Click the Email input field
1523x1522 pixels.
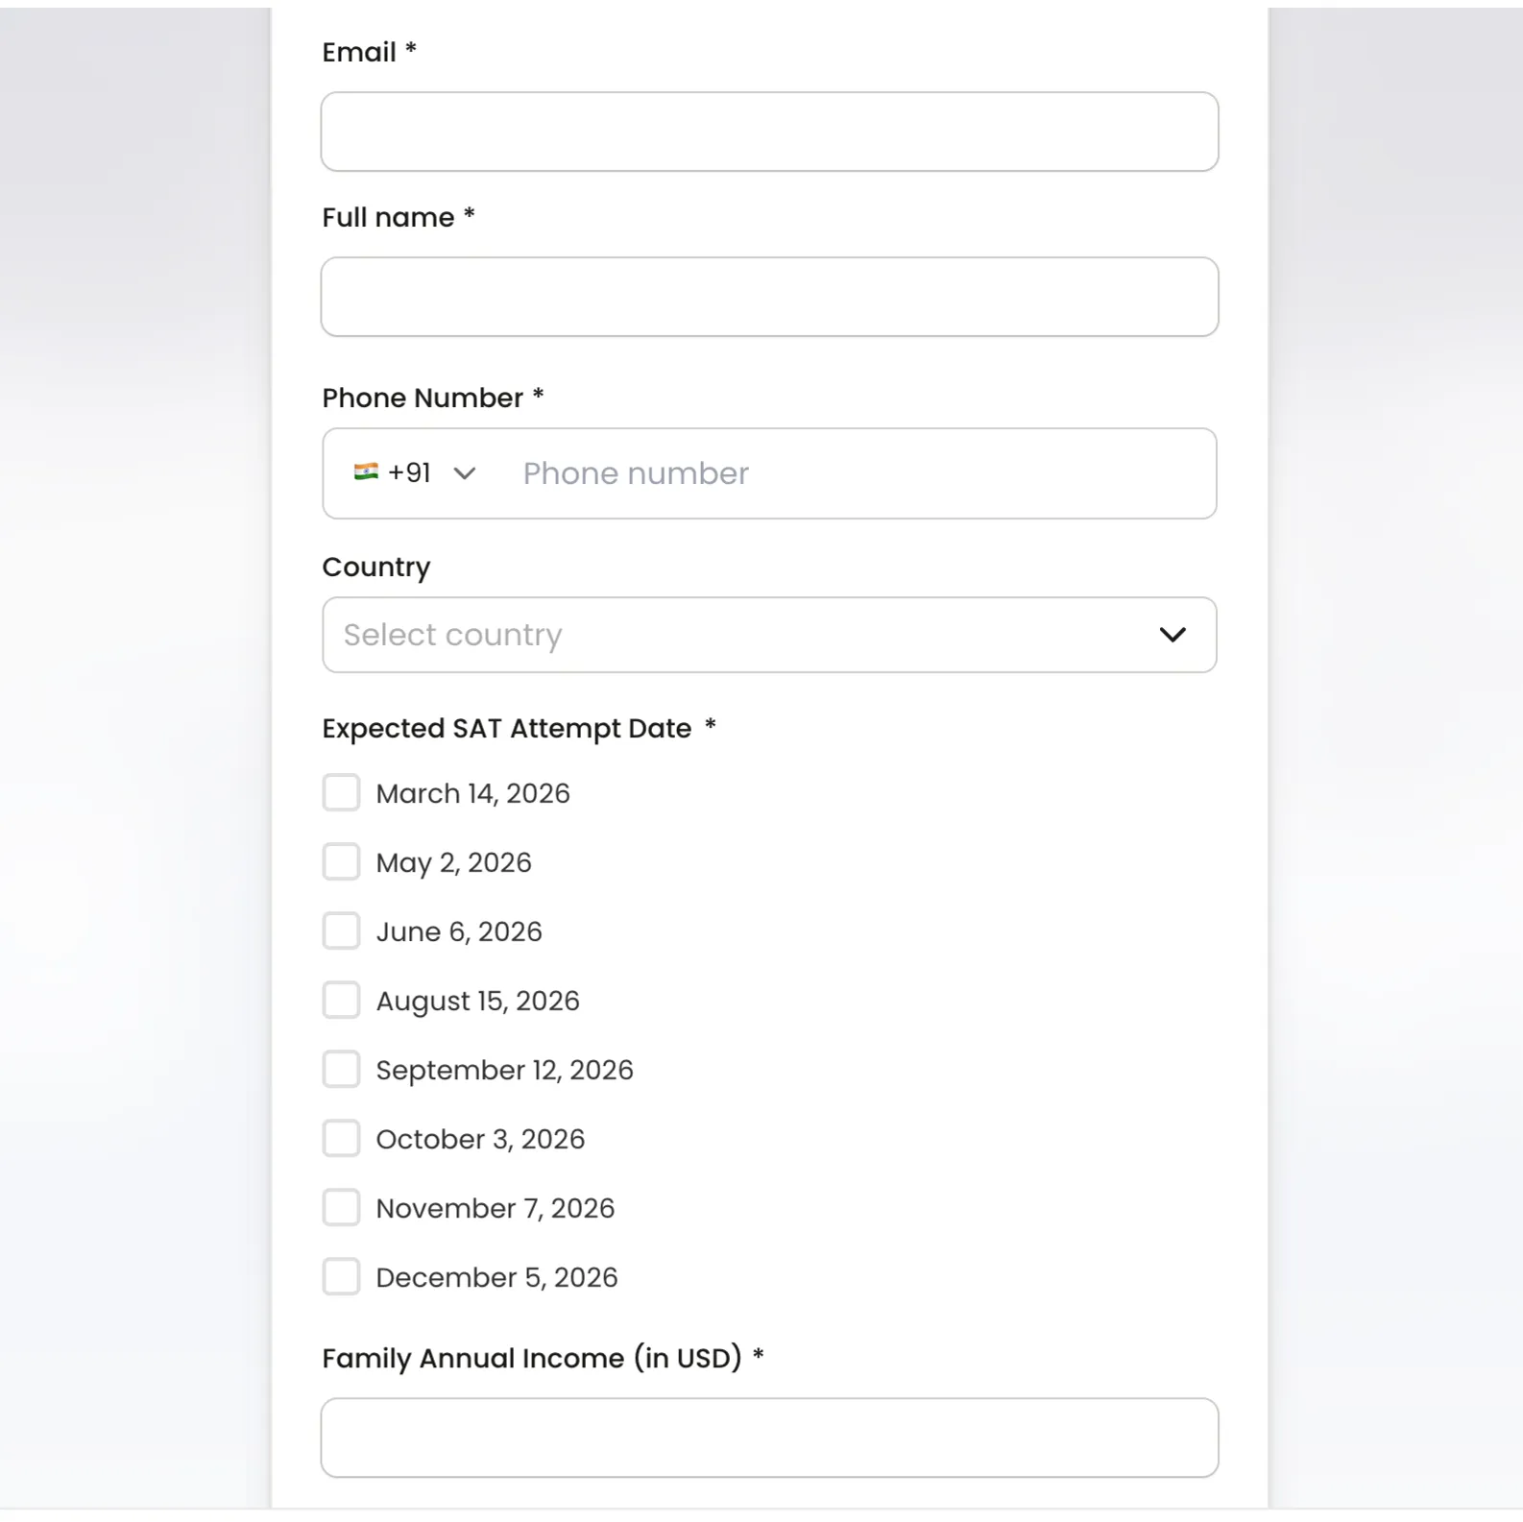pos(768,132)
